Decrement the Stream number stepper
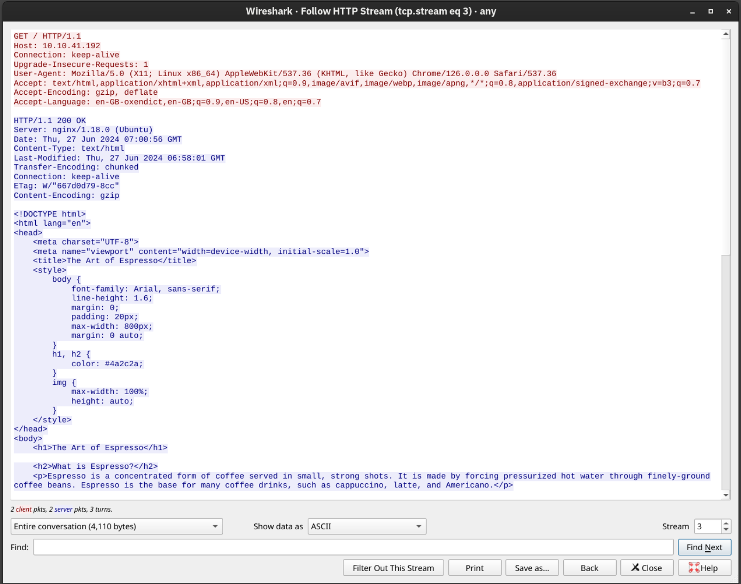Screen dimensions: 741x584 click(x=726, y=530)
